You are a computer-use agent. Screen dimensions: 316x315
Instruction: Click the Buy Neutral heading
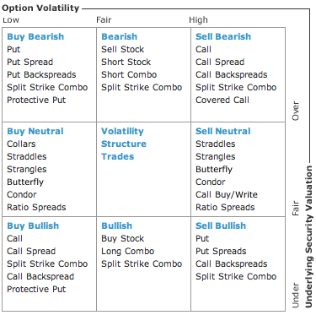tap(35, 131)
